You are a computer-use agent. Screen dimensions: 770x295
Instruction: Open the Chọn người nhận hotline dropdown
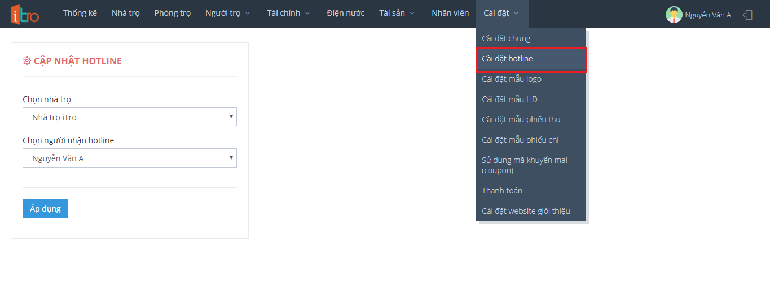(x=129, y=158)
